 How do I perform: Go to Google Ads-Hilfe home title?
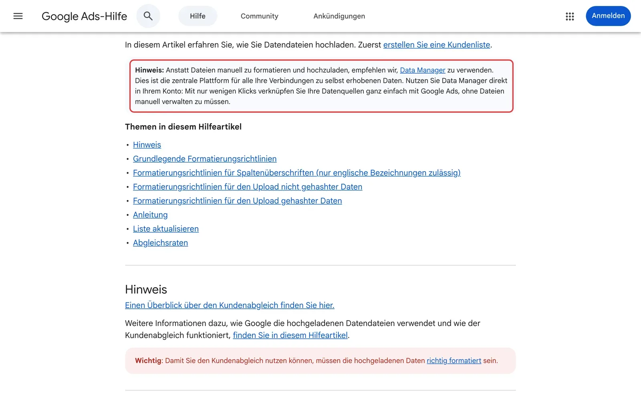[x=84, y=16]
